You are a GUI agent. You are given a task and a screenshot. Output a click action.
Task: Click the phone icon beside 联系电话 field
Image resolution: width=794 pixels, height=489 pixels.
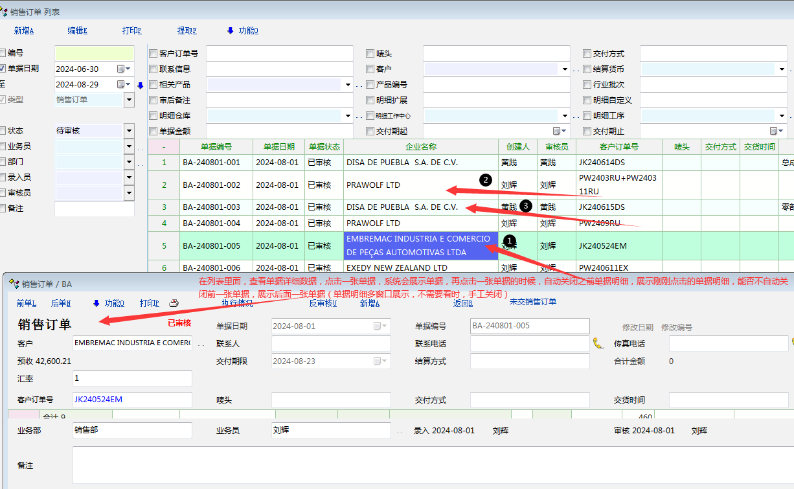pos(598,343)
